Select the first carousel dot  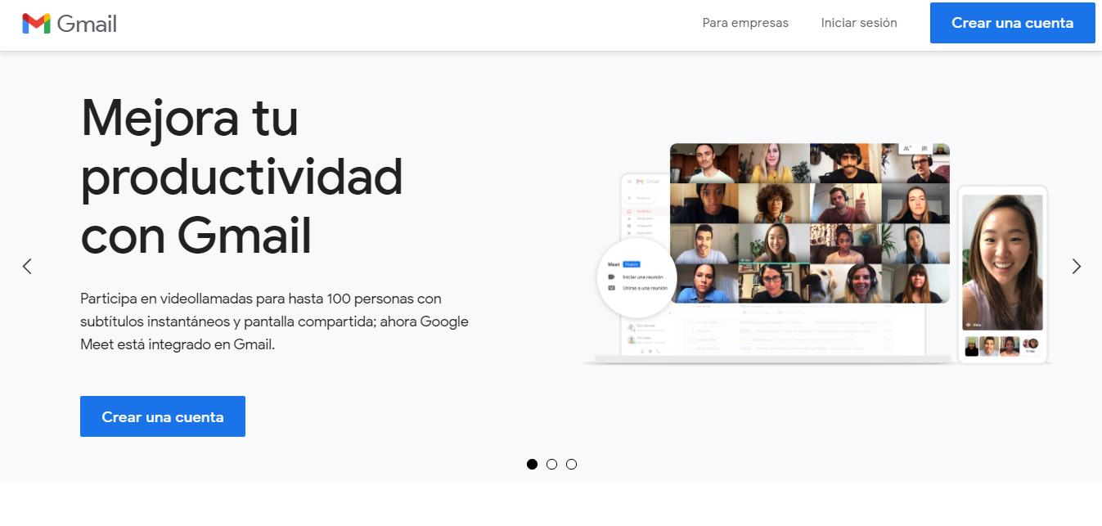pyautogui.click(x=533, y=464)
